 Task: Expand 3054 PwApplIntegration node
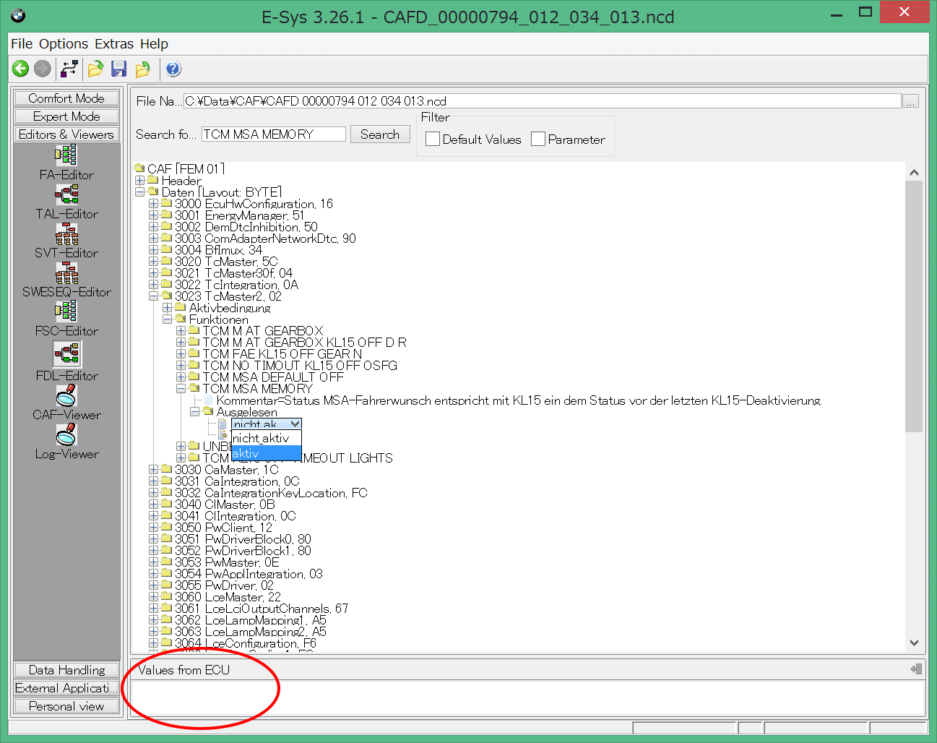(x=153, y=574)
